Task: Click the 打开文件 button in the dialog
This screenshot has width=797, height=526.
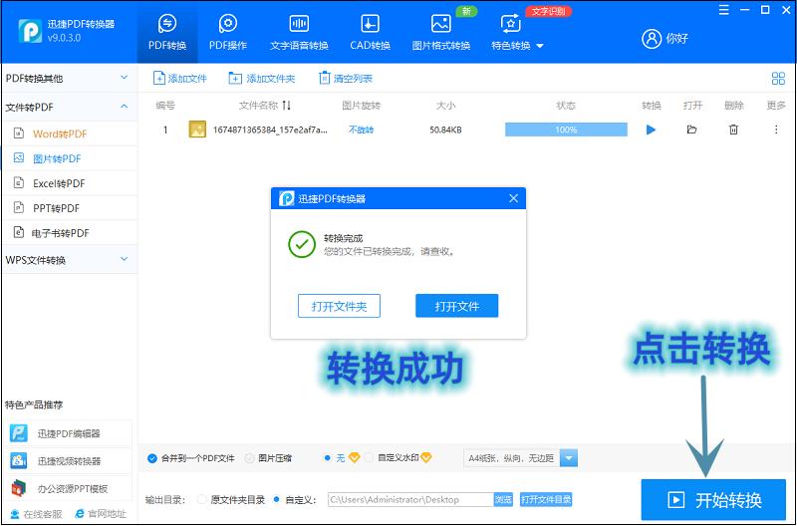Action: click(457, 306)
